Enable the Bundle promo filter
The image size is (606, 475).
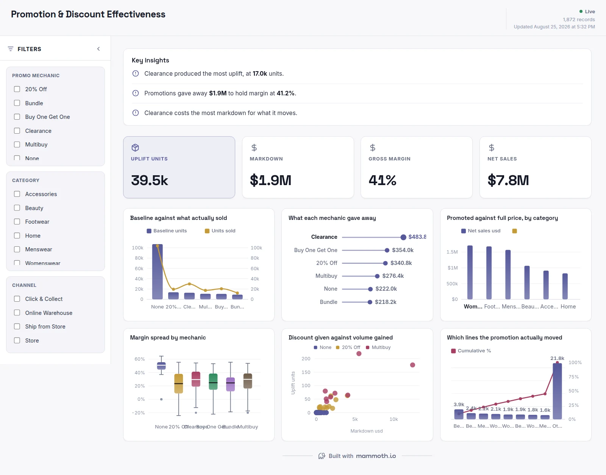tap(17, 103)
